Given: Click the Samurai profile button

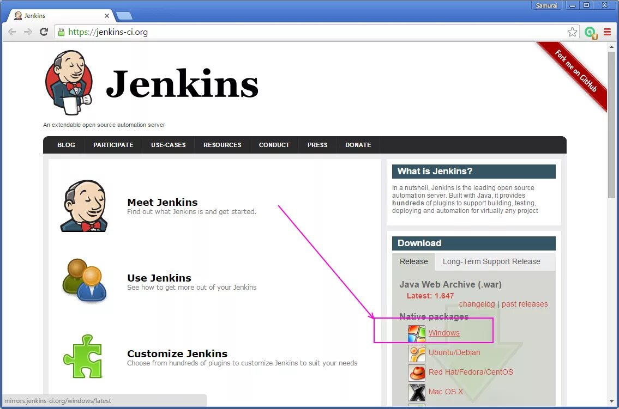Looking at the screenshot, I should click(x=546, y=5).
